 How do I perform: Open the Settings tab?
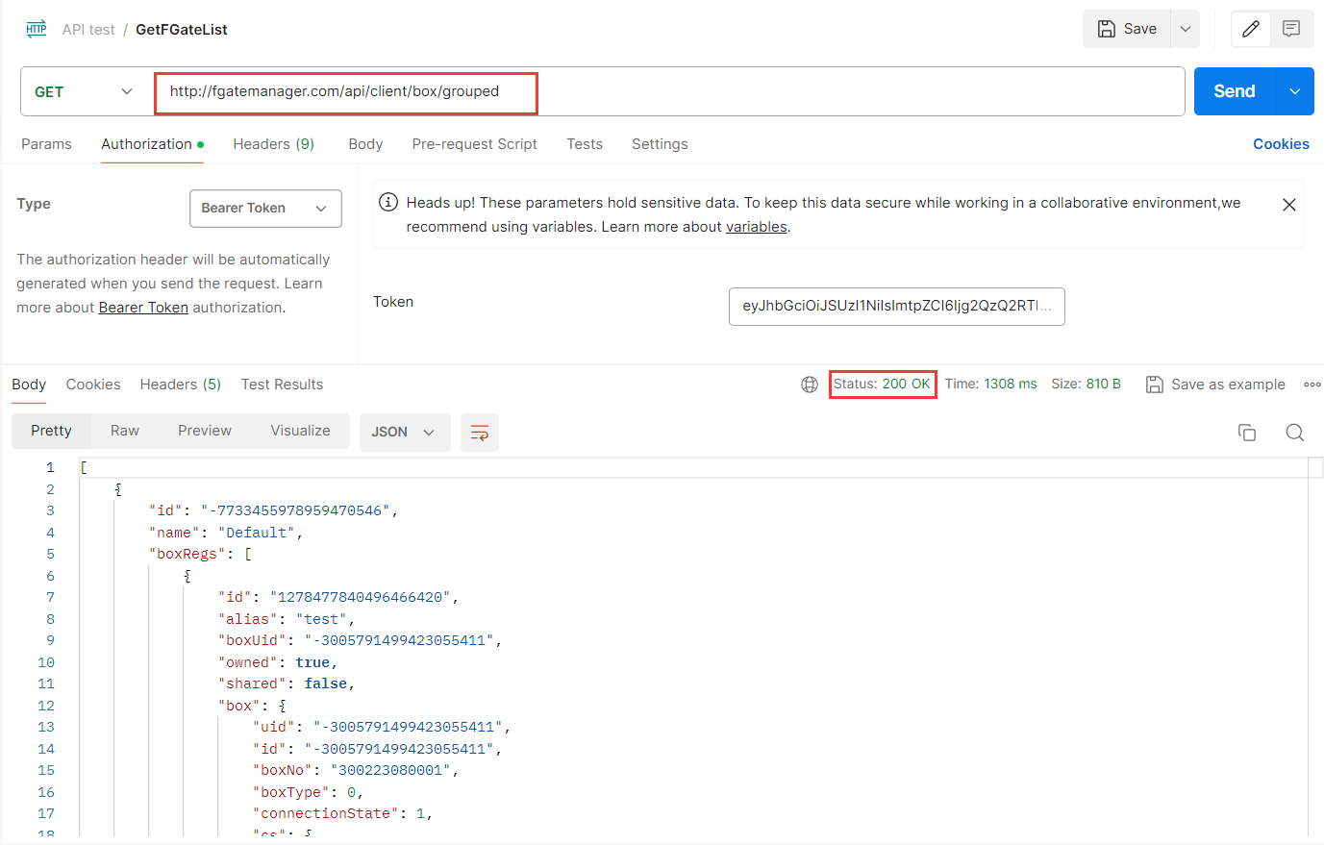point(660,144)
